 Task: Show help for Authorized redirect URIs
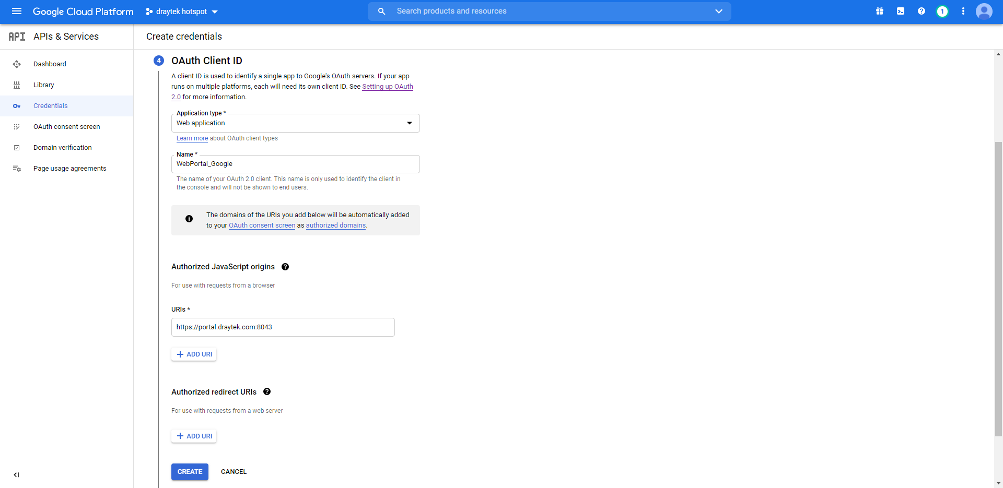267,392
